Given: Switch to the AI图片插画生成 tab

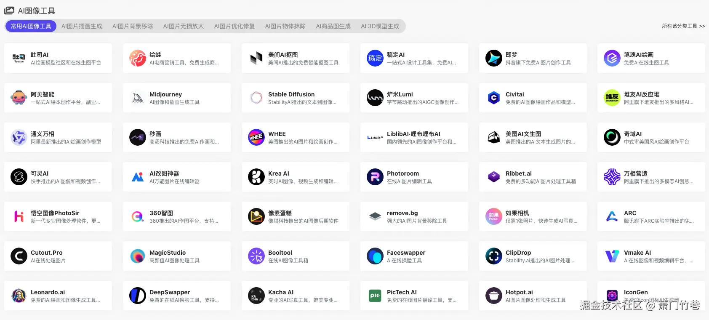Looking at the screenshot, I should point(82,26).
